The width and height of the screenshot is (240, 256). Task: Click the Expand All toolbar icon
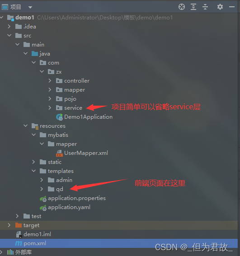point(193,7)
